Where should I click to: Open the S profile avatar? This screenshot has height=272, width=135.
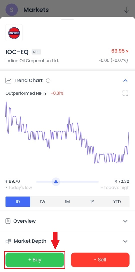pos(12,10)
